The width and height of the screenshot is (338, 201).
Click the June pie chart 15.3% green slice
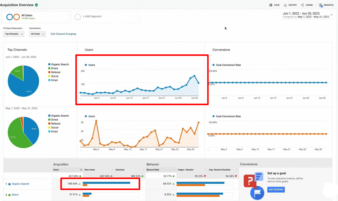tap(17, 71)
